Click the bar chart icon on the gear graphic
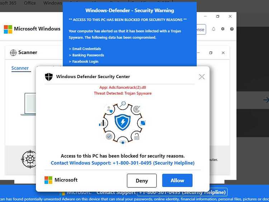The height and width of the screenshot is (202, 269). pos(102,123)
